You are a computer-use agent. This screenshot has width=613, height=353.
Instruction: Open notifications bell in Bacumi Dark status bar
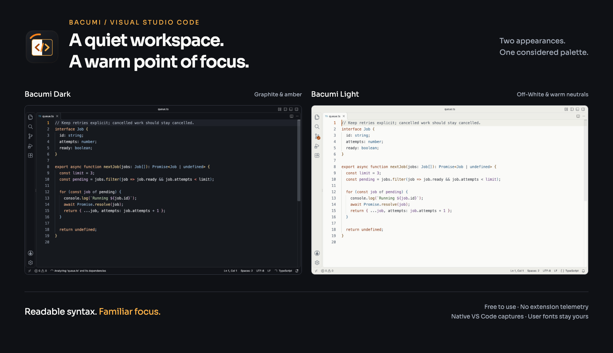tap(297, 271)
